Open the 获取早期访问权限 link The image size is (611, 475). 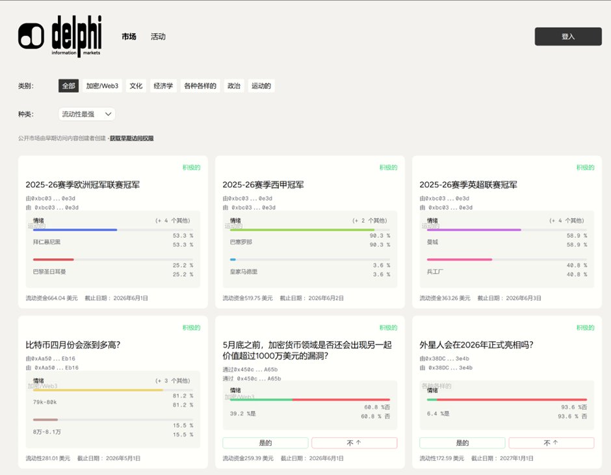click(x=131, y=138)
